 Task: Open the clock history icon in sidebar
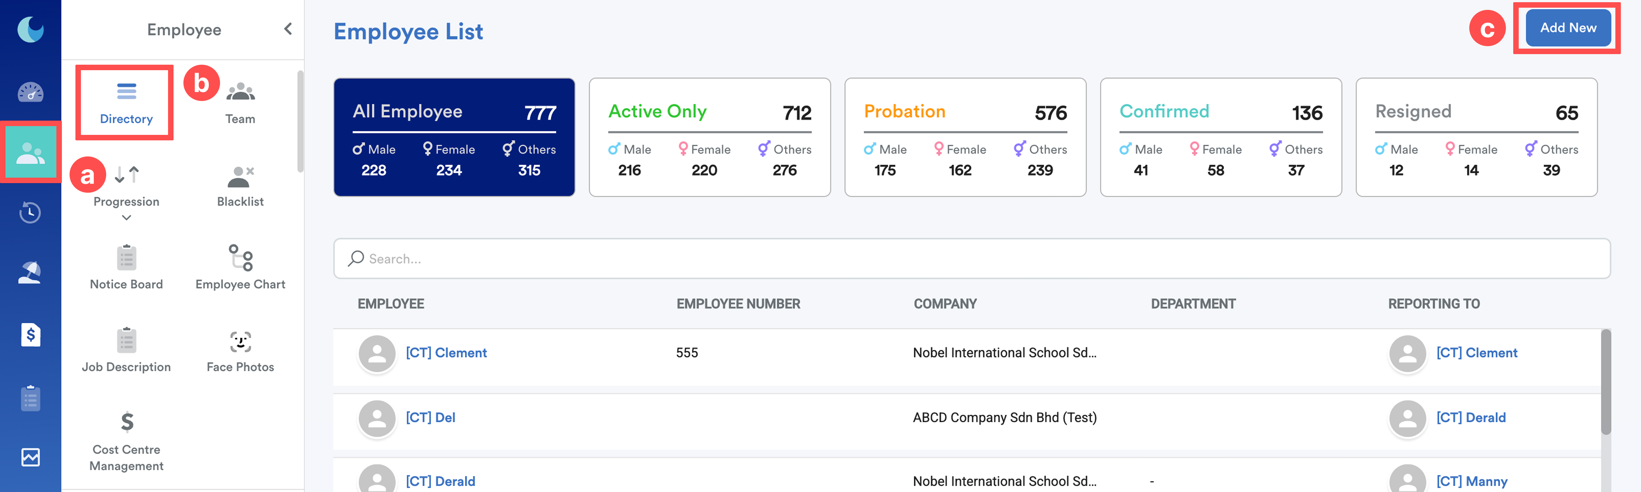[x=30, y=212]
